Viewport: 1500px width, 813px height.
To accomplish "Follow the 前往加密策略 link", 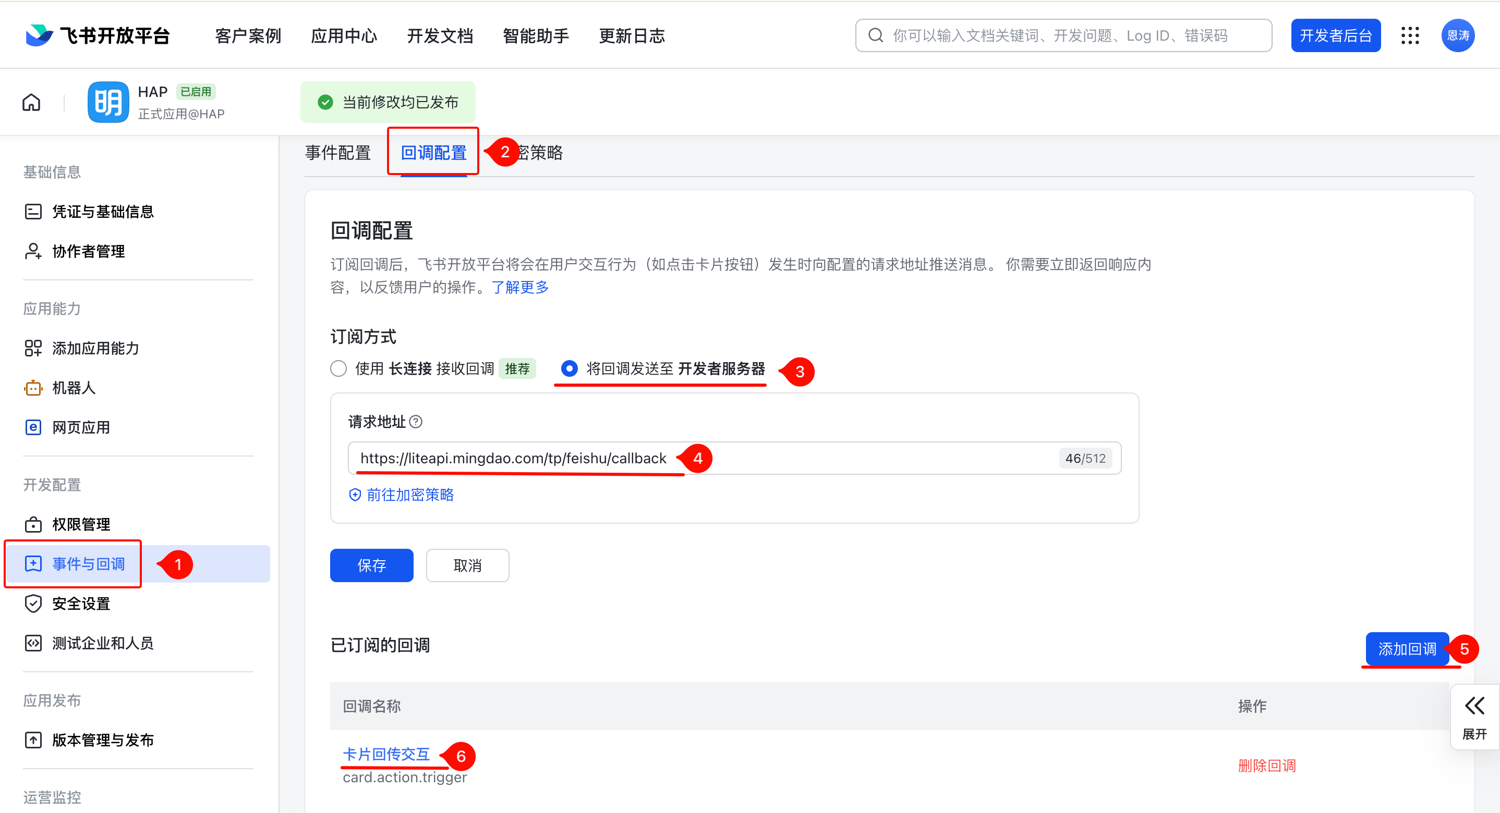I will [410, 495].
